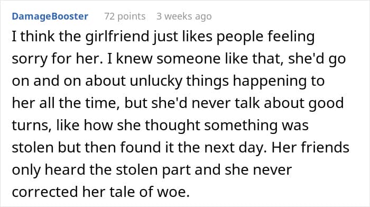Image resolution: width=370 pixels, height=207 pixels.
Task: Click the word corrected on last line
Action: point(45,192)
